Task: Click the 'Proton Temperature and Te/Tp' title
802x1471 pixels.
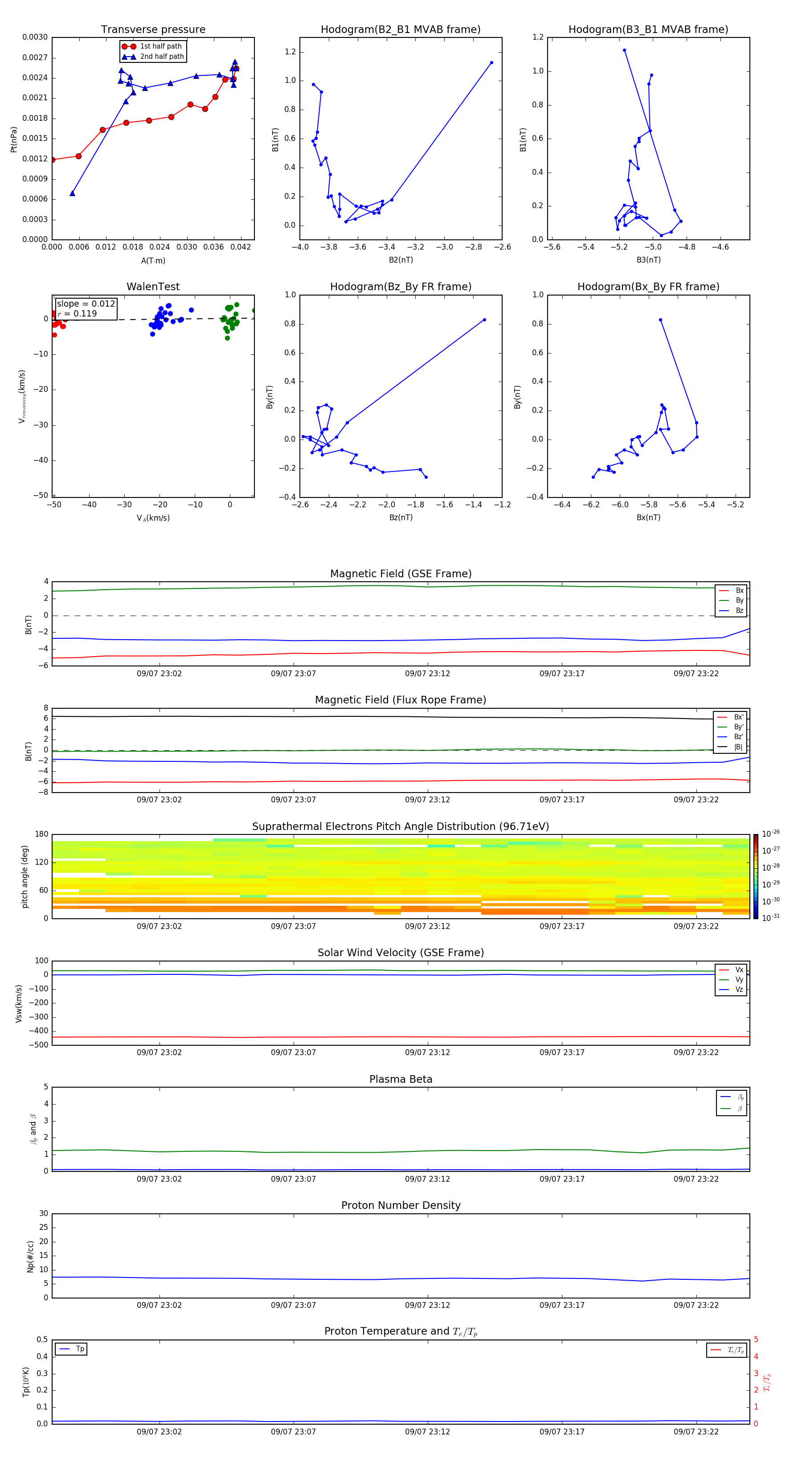Action: 401,1331
